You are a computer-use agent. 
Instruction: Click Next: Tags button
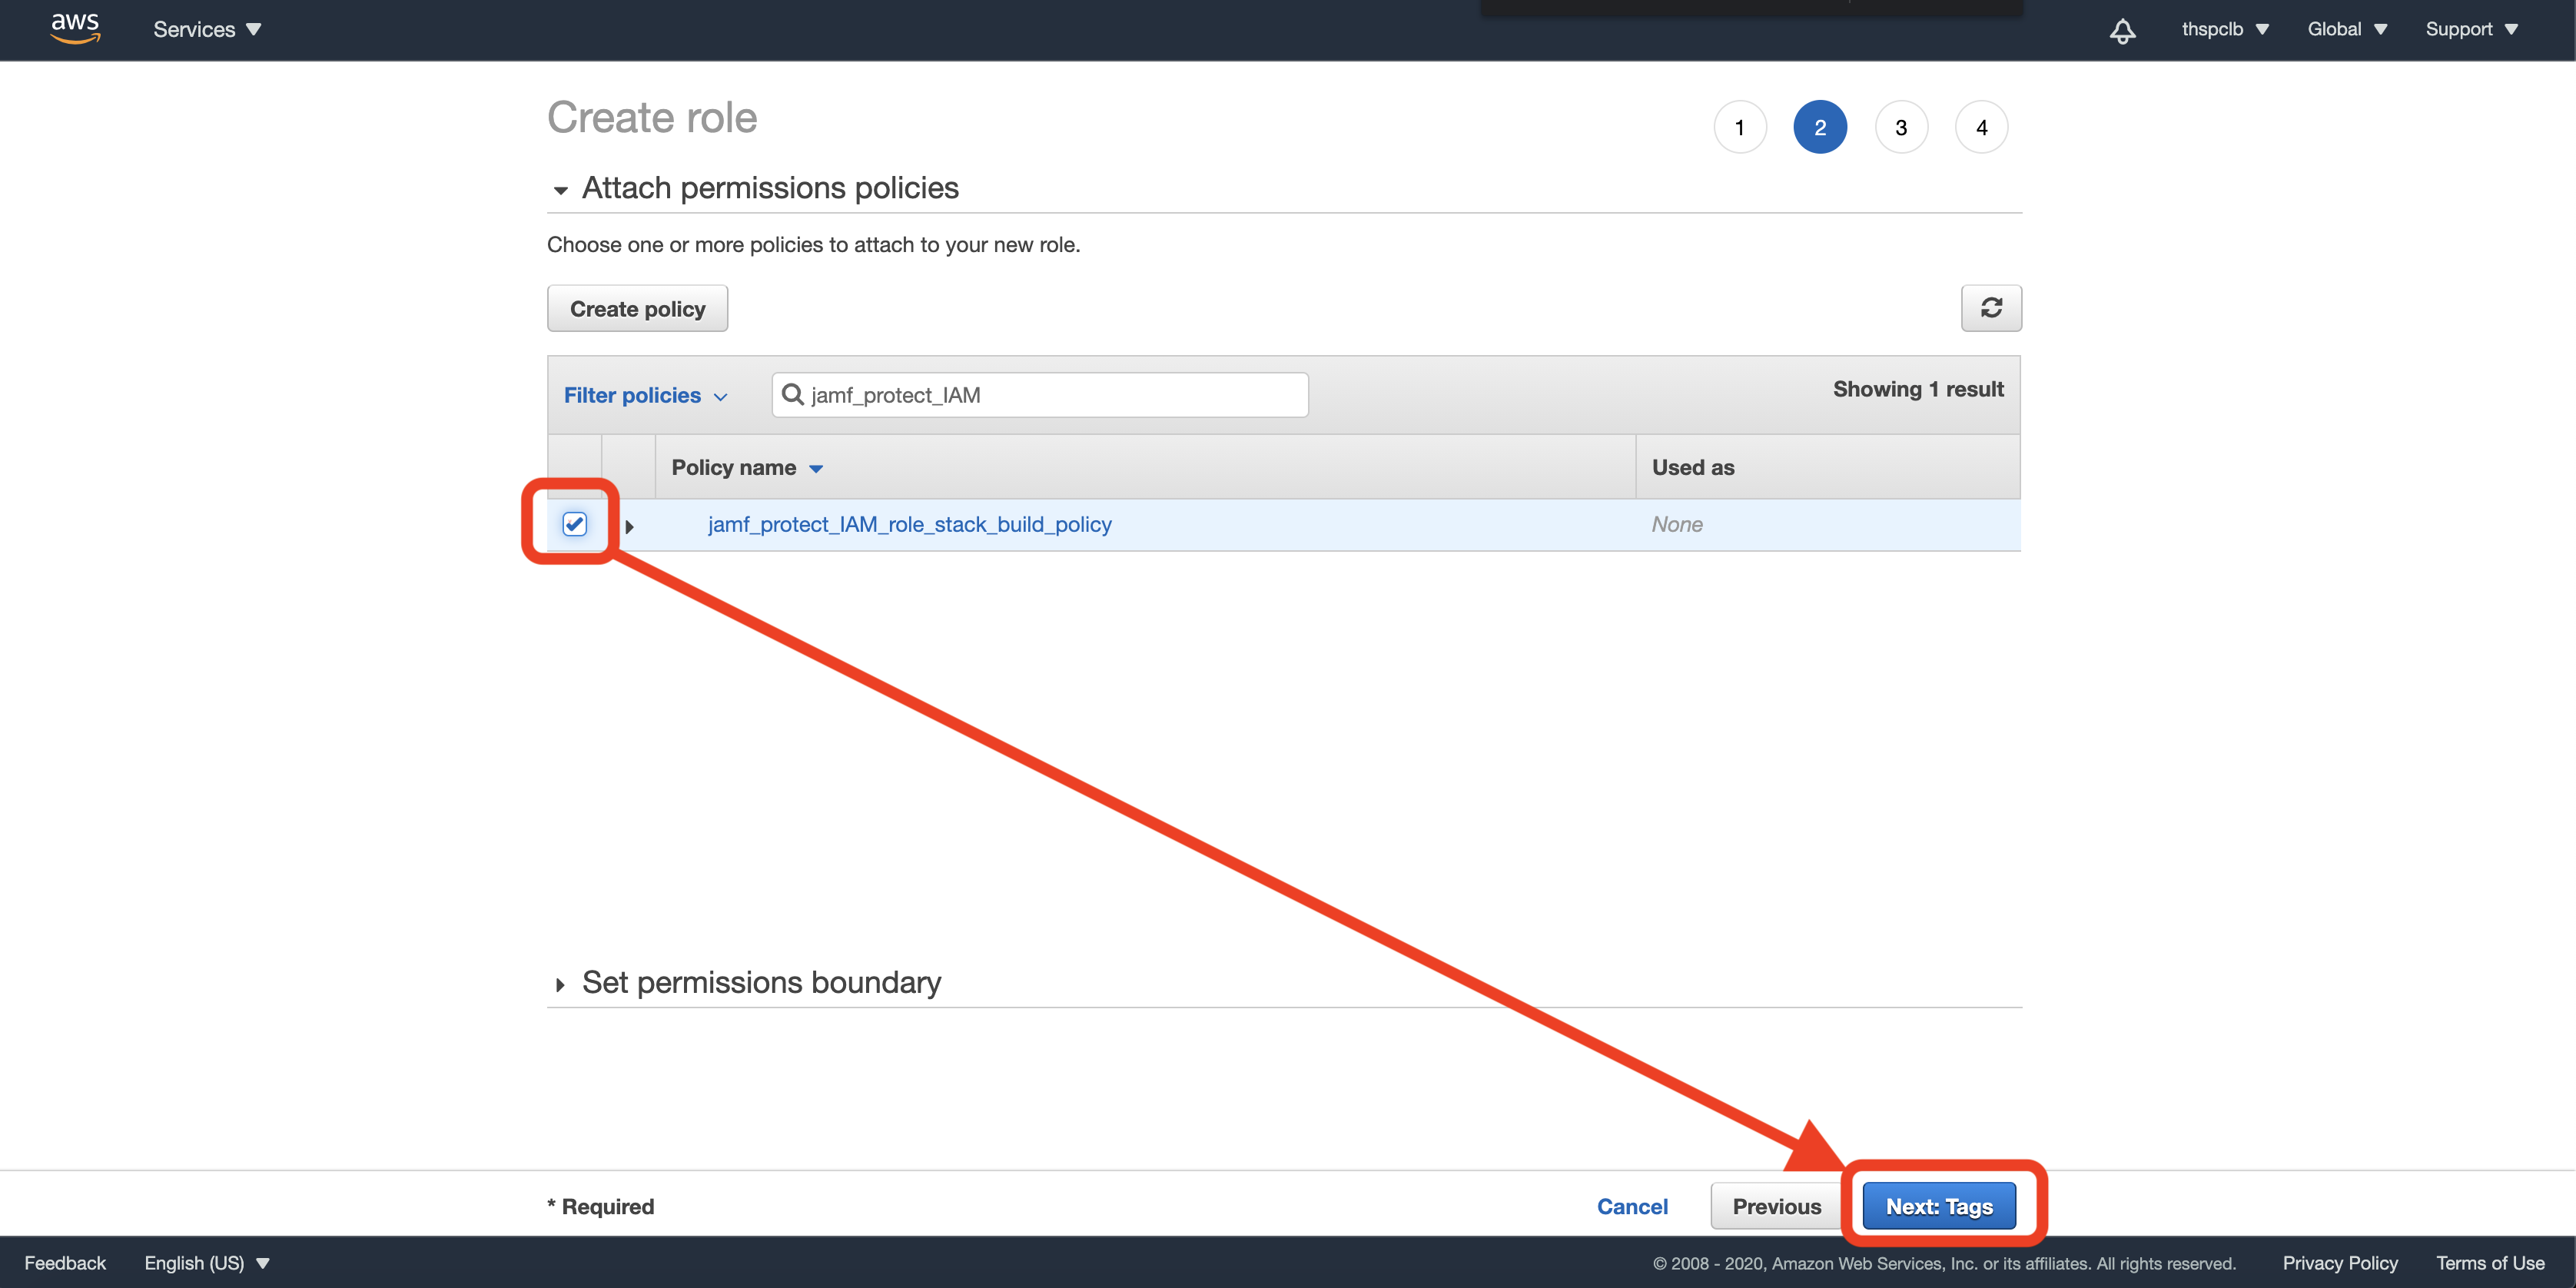click(1938, 1205)
